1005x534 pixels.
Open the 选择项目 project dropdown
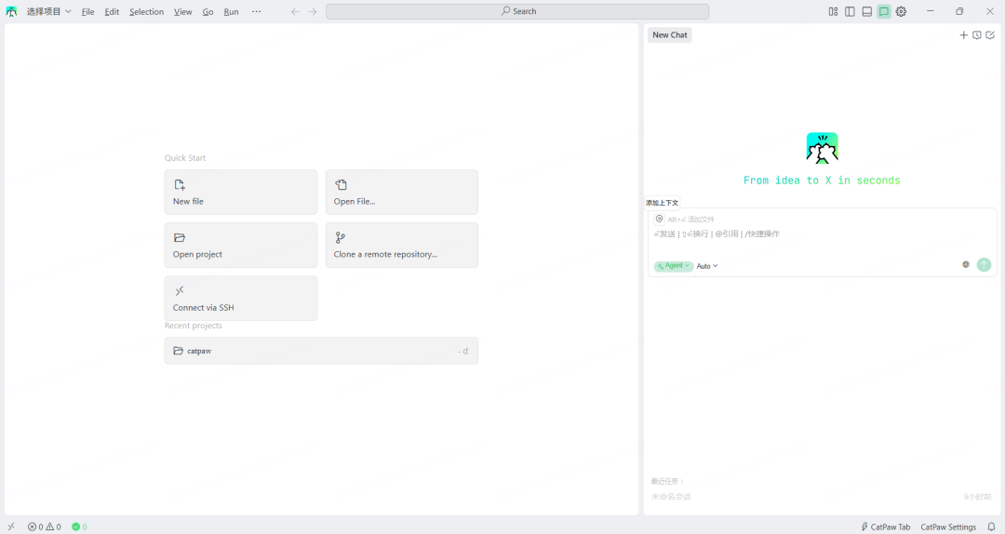coord(48,11)
